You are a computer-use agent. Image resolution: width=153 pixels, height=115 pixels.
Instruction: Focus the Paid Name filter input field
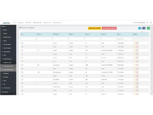click(60, 39)
